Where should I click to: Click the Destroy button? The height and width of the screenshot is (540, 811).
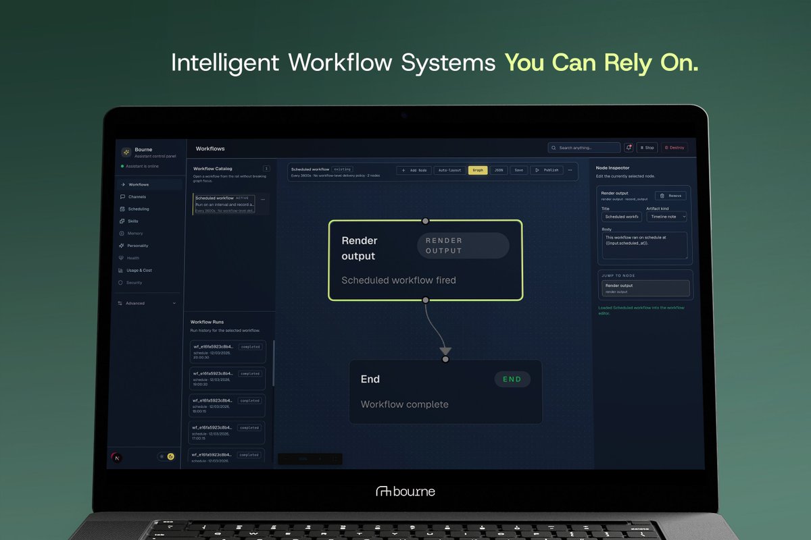click(x=674, y=147)
